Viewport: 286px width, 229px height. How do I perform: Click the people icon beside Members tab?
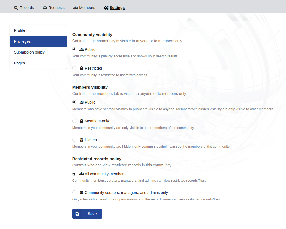(76, 8)
